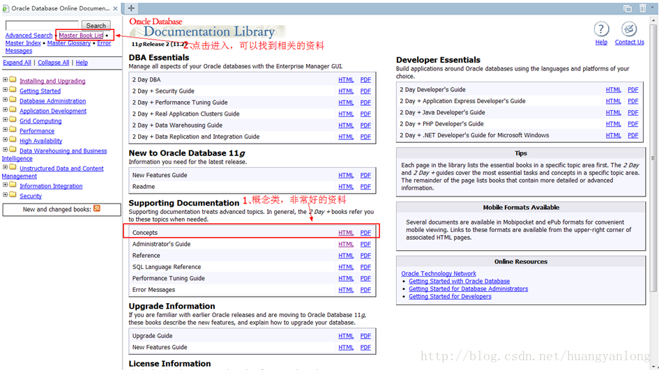
Task: Click the High Availability folder icon
Action: coord(13,139)
